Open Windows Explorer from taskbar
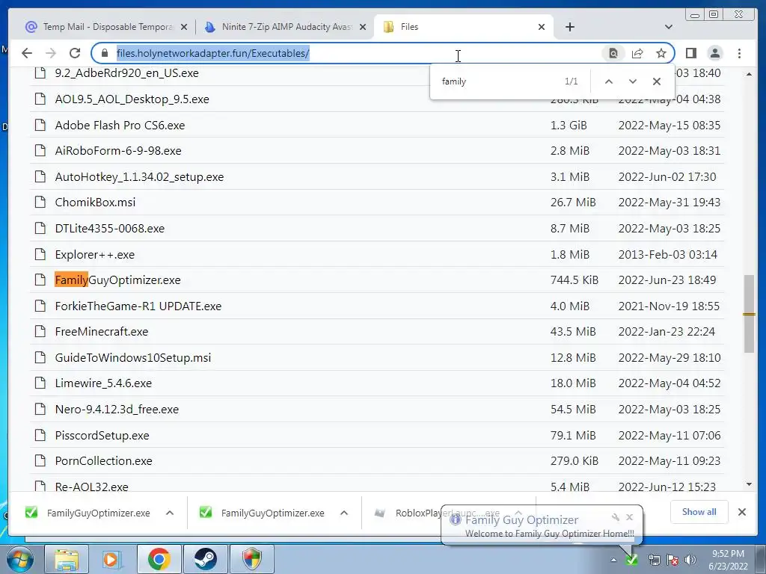Viewport: 766px width, 574px height. [x=67, y=559]
